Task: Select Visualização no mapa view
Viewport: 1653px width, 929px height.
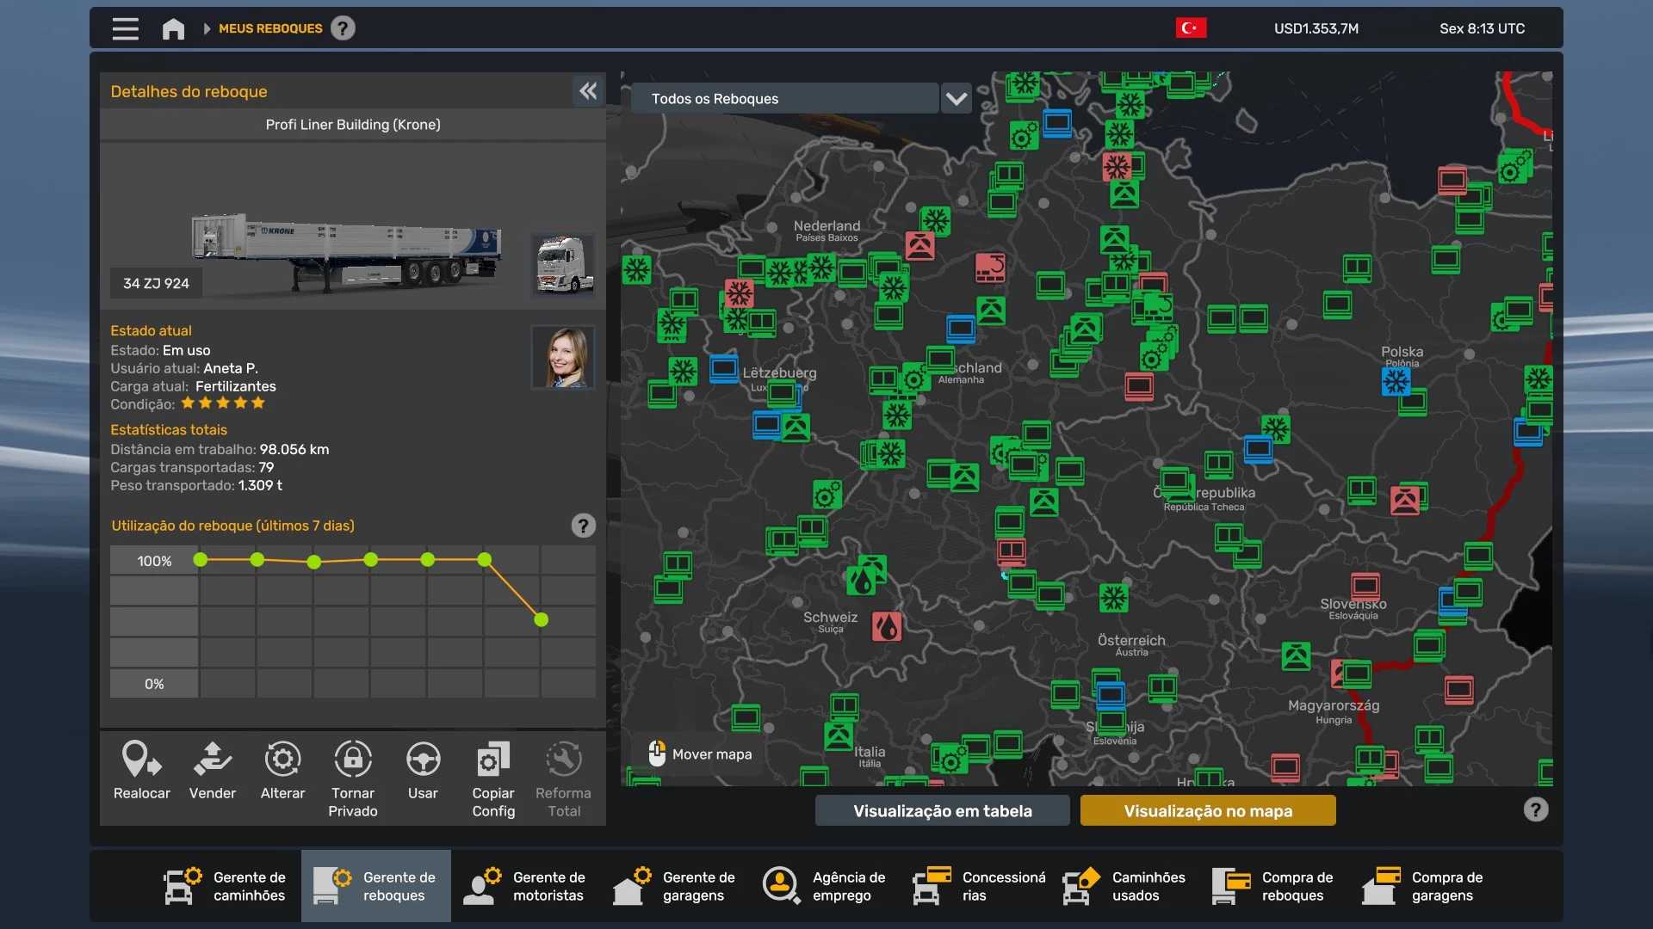Action: point(1207,810)
